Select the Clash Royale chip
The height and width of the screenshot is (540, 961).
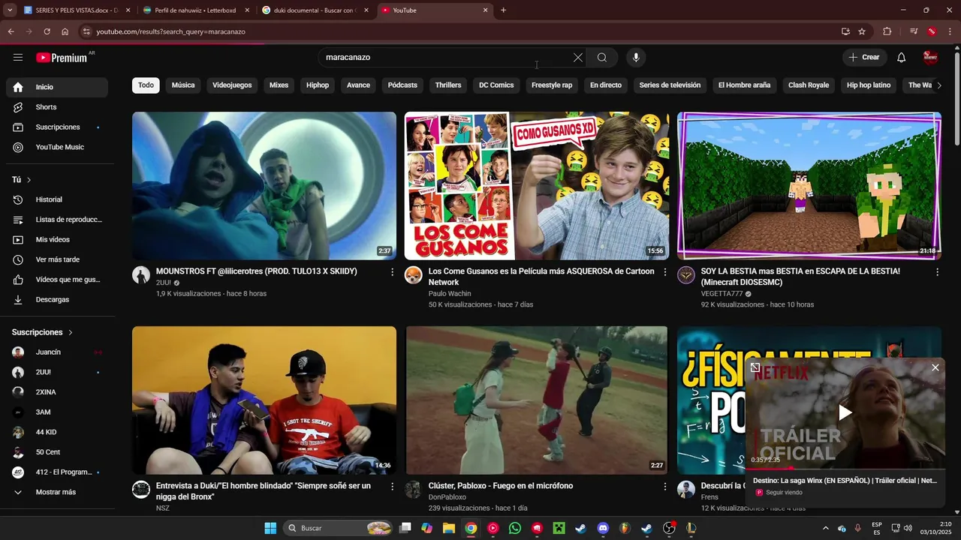(809, 85)
